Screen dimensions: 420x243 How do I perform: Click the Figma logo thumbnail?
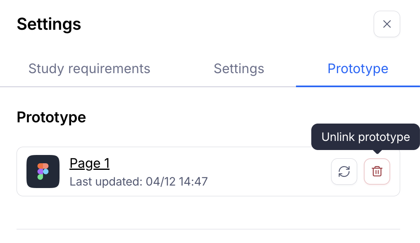click(43, 172)
